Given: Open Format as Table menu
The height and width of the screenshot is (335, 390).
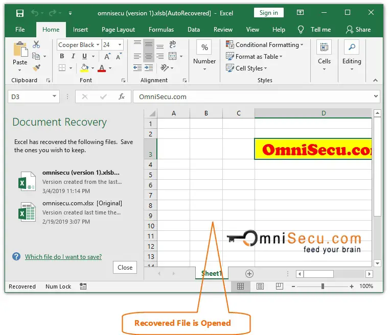Looking at the screenshot, I should [x=254, y=56].
